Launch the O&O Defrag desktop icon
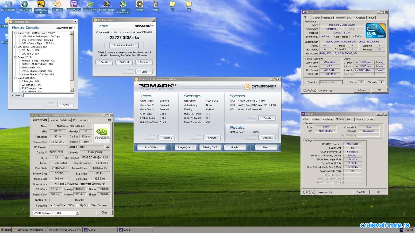Image resolution: width=415 pixels, height=233 pixels. point(25,6)
